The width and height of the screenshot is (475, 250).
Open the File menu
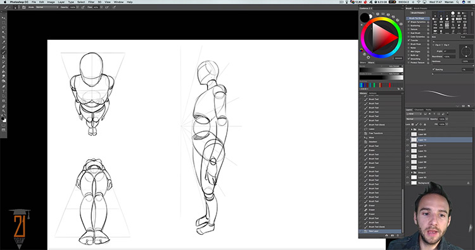tap(34, 2)
